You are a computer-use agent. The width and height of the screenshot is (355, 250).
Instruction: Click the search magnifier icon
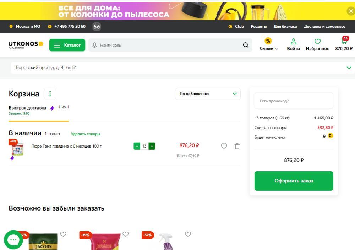pyautogui.click(x=246, y=45)
